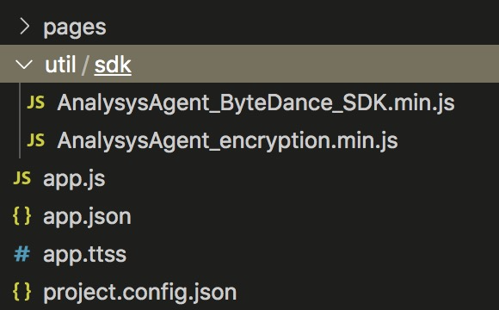Open AnalysysAgent_encryption.min.js file
Image resolution: width=499 pixels, height=310 pixels.
[x=227, y=141]
